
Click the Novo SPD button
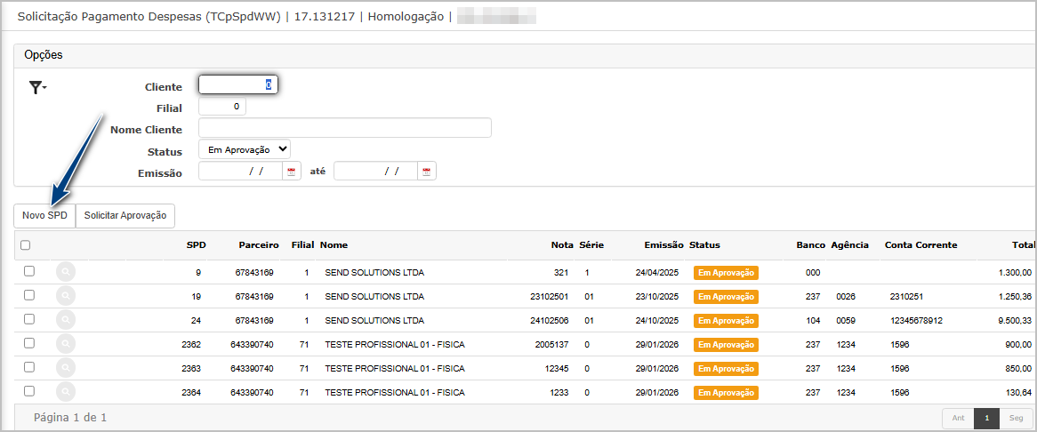[x=44, y=215]
